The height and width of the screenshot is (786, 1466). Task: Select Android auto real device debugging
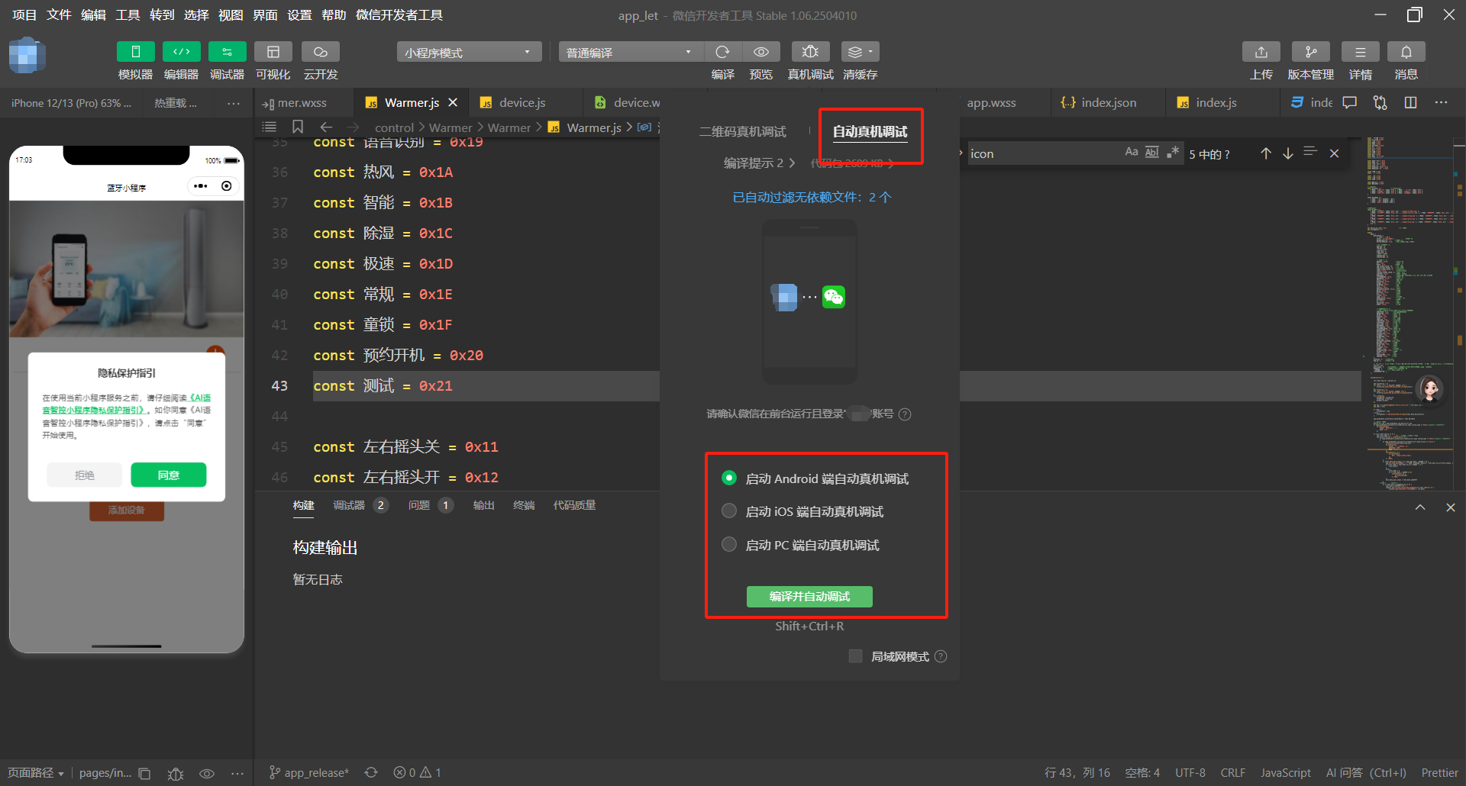729,478
